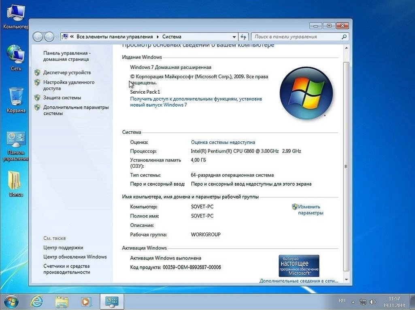Click the vertical scrollbar thumb
Viewport: 415px width, 310px height.
pos(346,166)
